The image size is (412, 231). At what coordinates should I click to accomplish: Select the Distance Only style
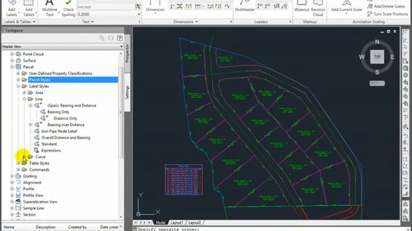point(65,118)
